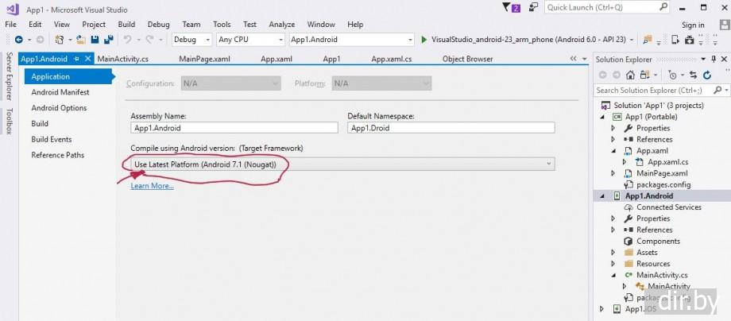Save the current file with Save icon
The width and height of the screenshot is (731, 321).
[95, 40]
